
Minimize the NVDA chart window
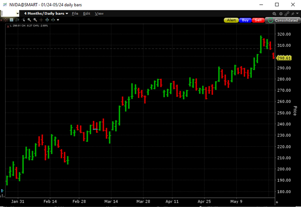pyautogui.click(x=261, y=4)
